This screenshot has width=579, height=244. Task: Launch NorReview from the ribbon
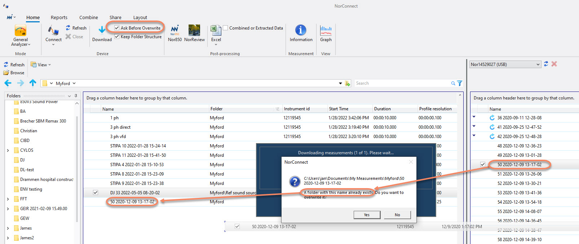[x=194, y=30]
